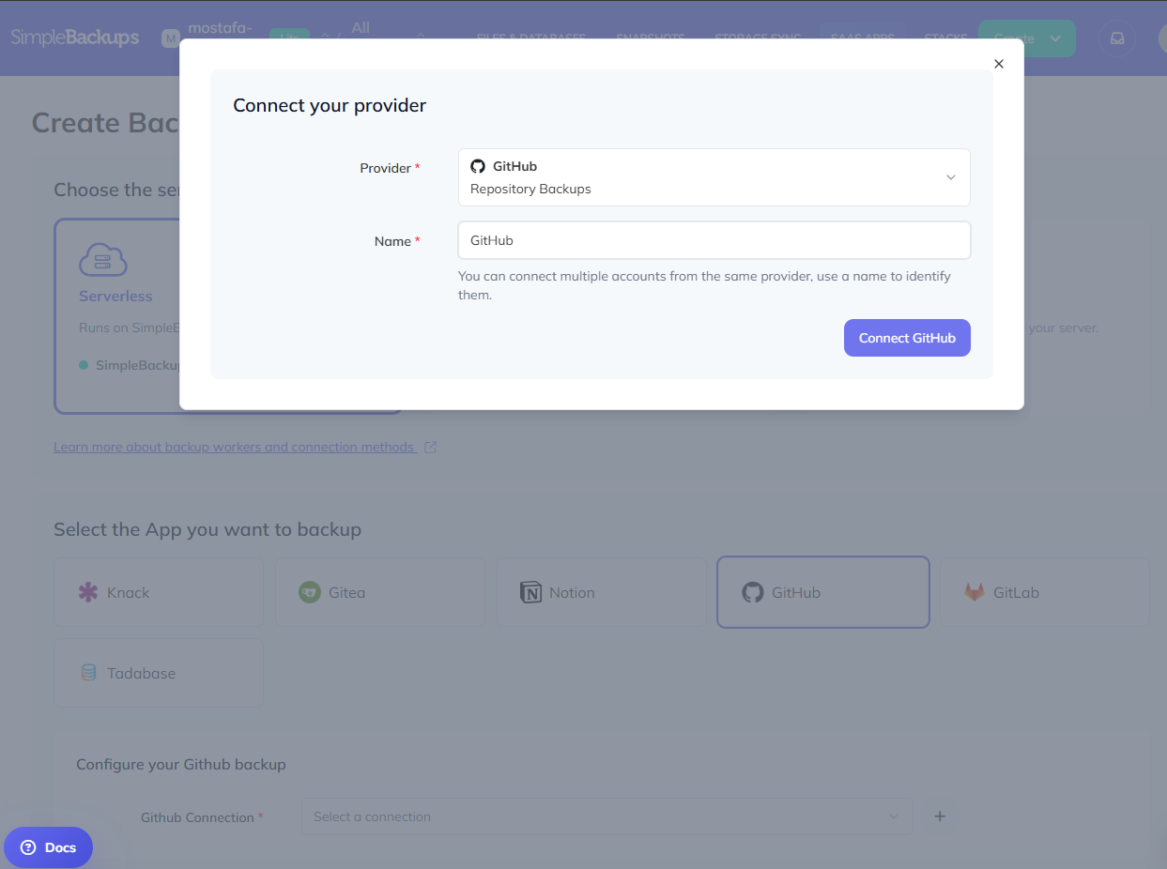Open the SNAPSHOTS menu item

coord(651,39)
